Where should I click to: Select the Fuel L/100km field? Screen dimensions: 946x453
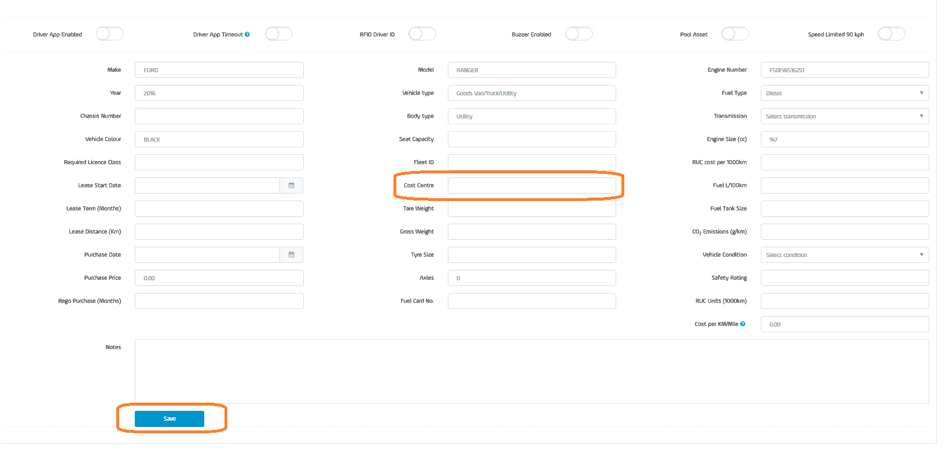pos(845,185)
